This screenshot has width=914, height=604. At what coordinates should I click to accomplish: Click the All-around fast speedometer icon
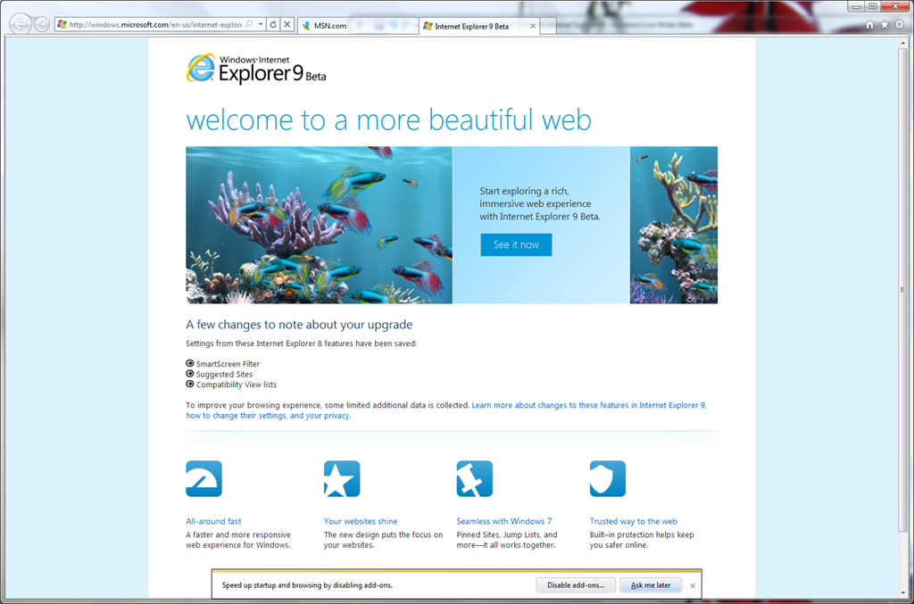pos(204,479)
